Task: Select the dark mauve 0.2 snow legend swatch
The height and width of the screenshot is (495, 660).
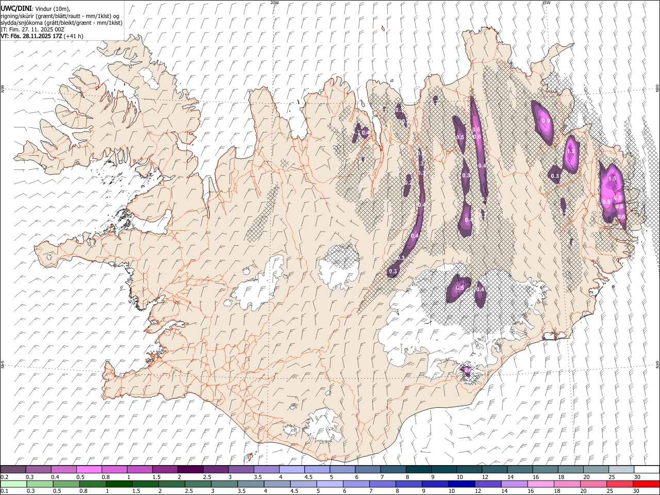Action: point(13,469)
